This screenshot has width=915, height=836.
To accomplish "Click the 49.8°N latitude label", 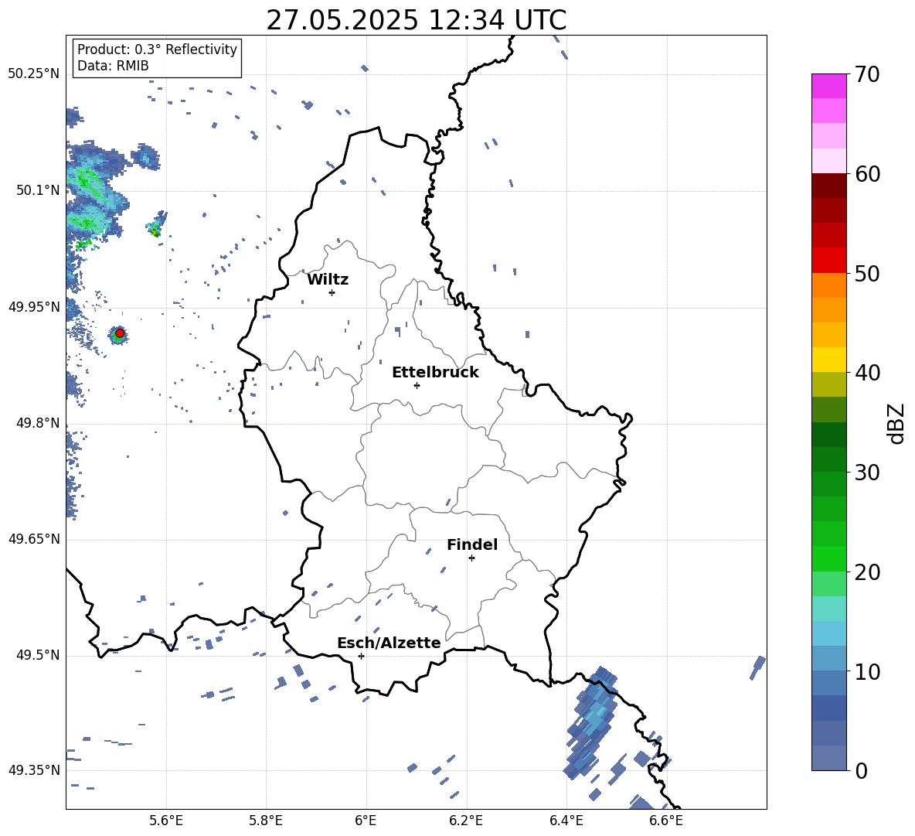I will point(38,423).
